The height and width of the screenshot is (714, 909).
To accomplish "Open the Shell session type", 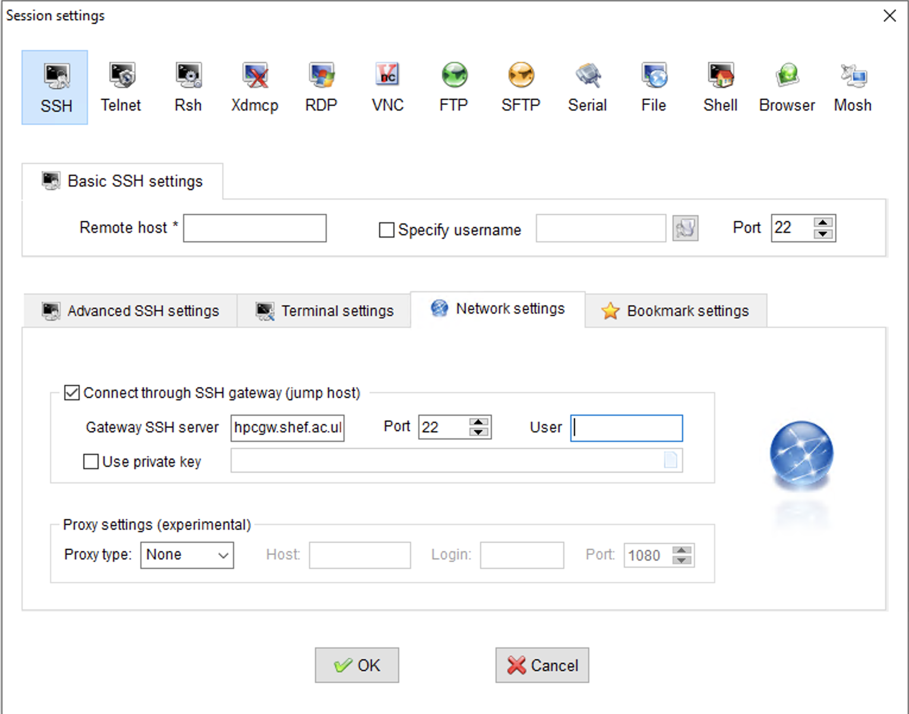I will coord(721,87).
